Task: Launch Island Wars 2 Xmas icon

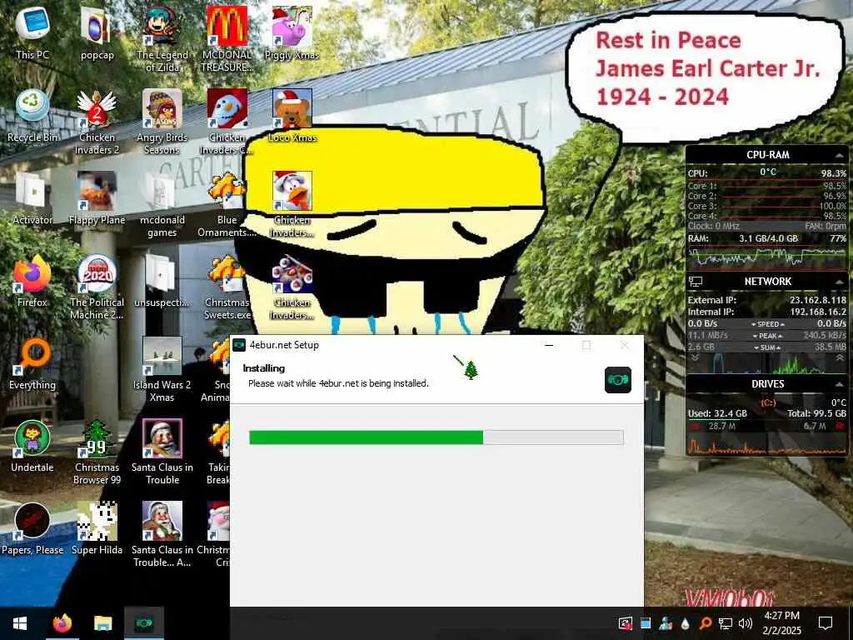Action: pyautogui.click(x=162, y=369)
